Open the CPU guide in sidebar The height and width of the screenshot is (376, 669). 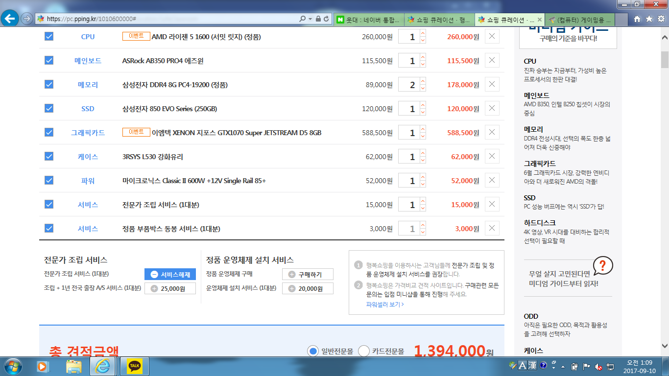pyautogui.click(x=530, y=61)
